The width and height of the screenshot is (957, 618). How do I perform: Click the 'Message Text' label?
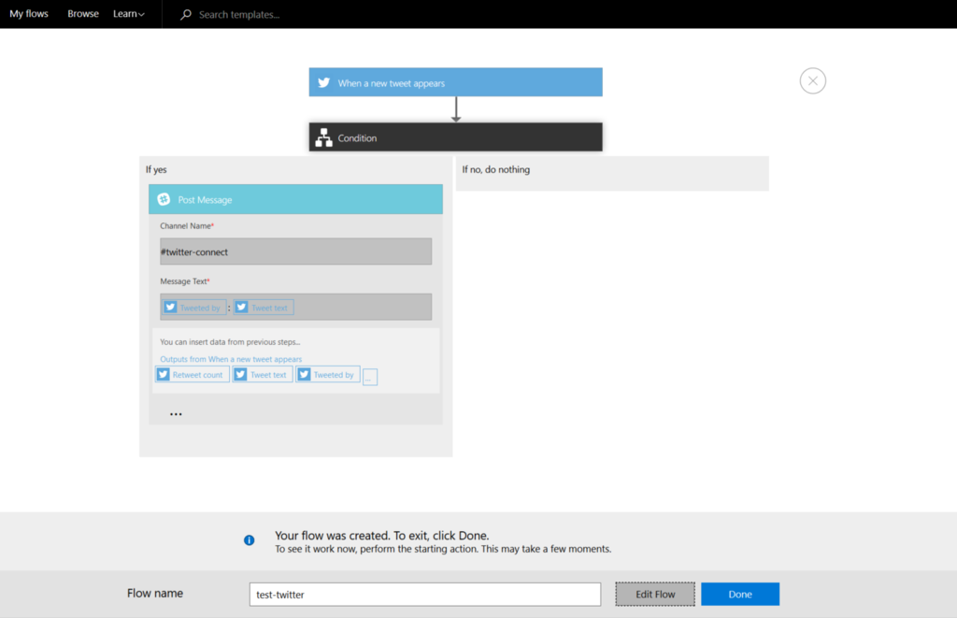point(184,280)
